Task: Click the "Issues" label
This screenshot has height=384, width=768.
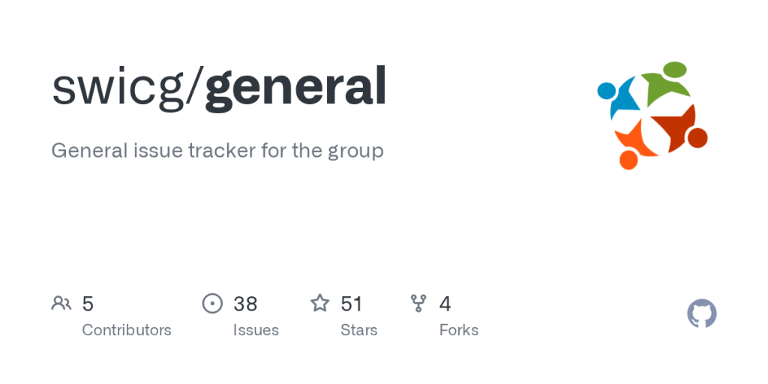Action: [x=256, y=330]
